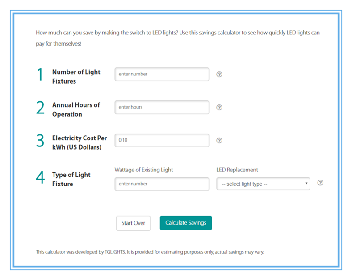352x280 pixels.
Task: Select the Electricity Cost field showing 0.10
Action: (162, 140)
